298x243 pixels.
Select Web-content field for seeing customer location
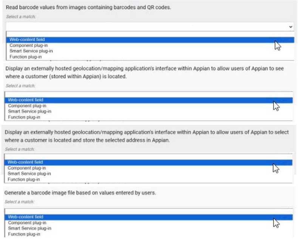tap(26, 100)
